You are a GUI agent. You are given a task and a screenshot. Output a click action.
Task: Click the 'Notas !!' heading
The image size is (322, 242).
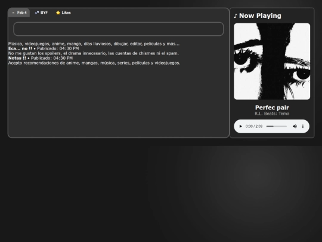(17, 58)
